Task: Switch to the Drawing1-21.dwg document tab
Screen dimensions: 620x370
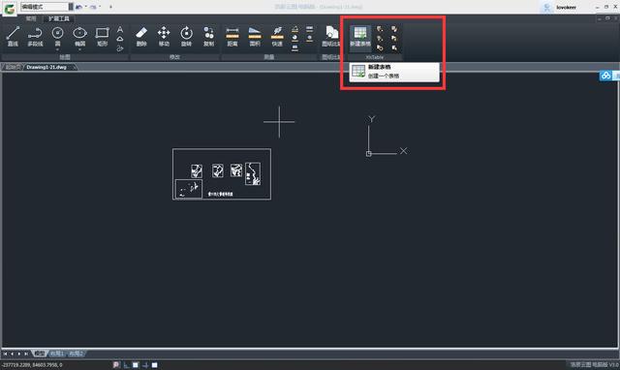Action: click(x=46, y=67)
